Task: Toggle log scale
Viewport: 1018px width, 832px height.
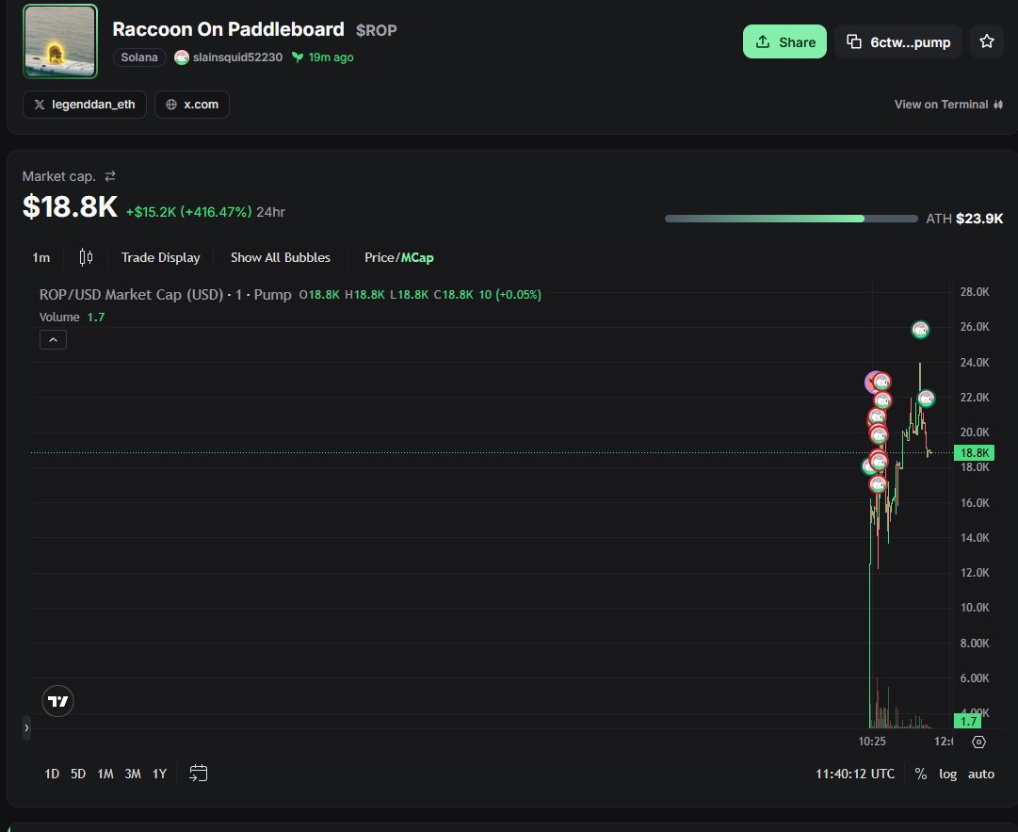Action: (x=947, y=774)
